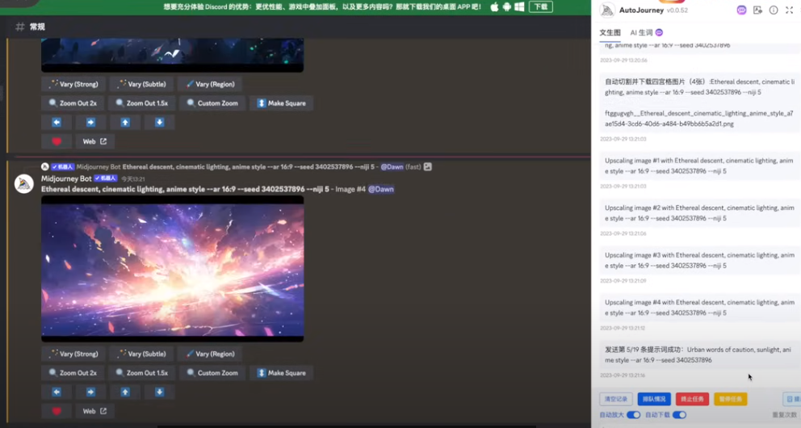Screen dimensions: 801x428
Task: Pan down on Image #4 with down arrow
Action: [x=159, y=392]
